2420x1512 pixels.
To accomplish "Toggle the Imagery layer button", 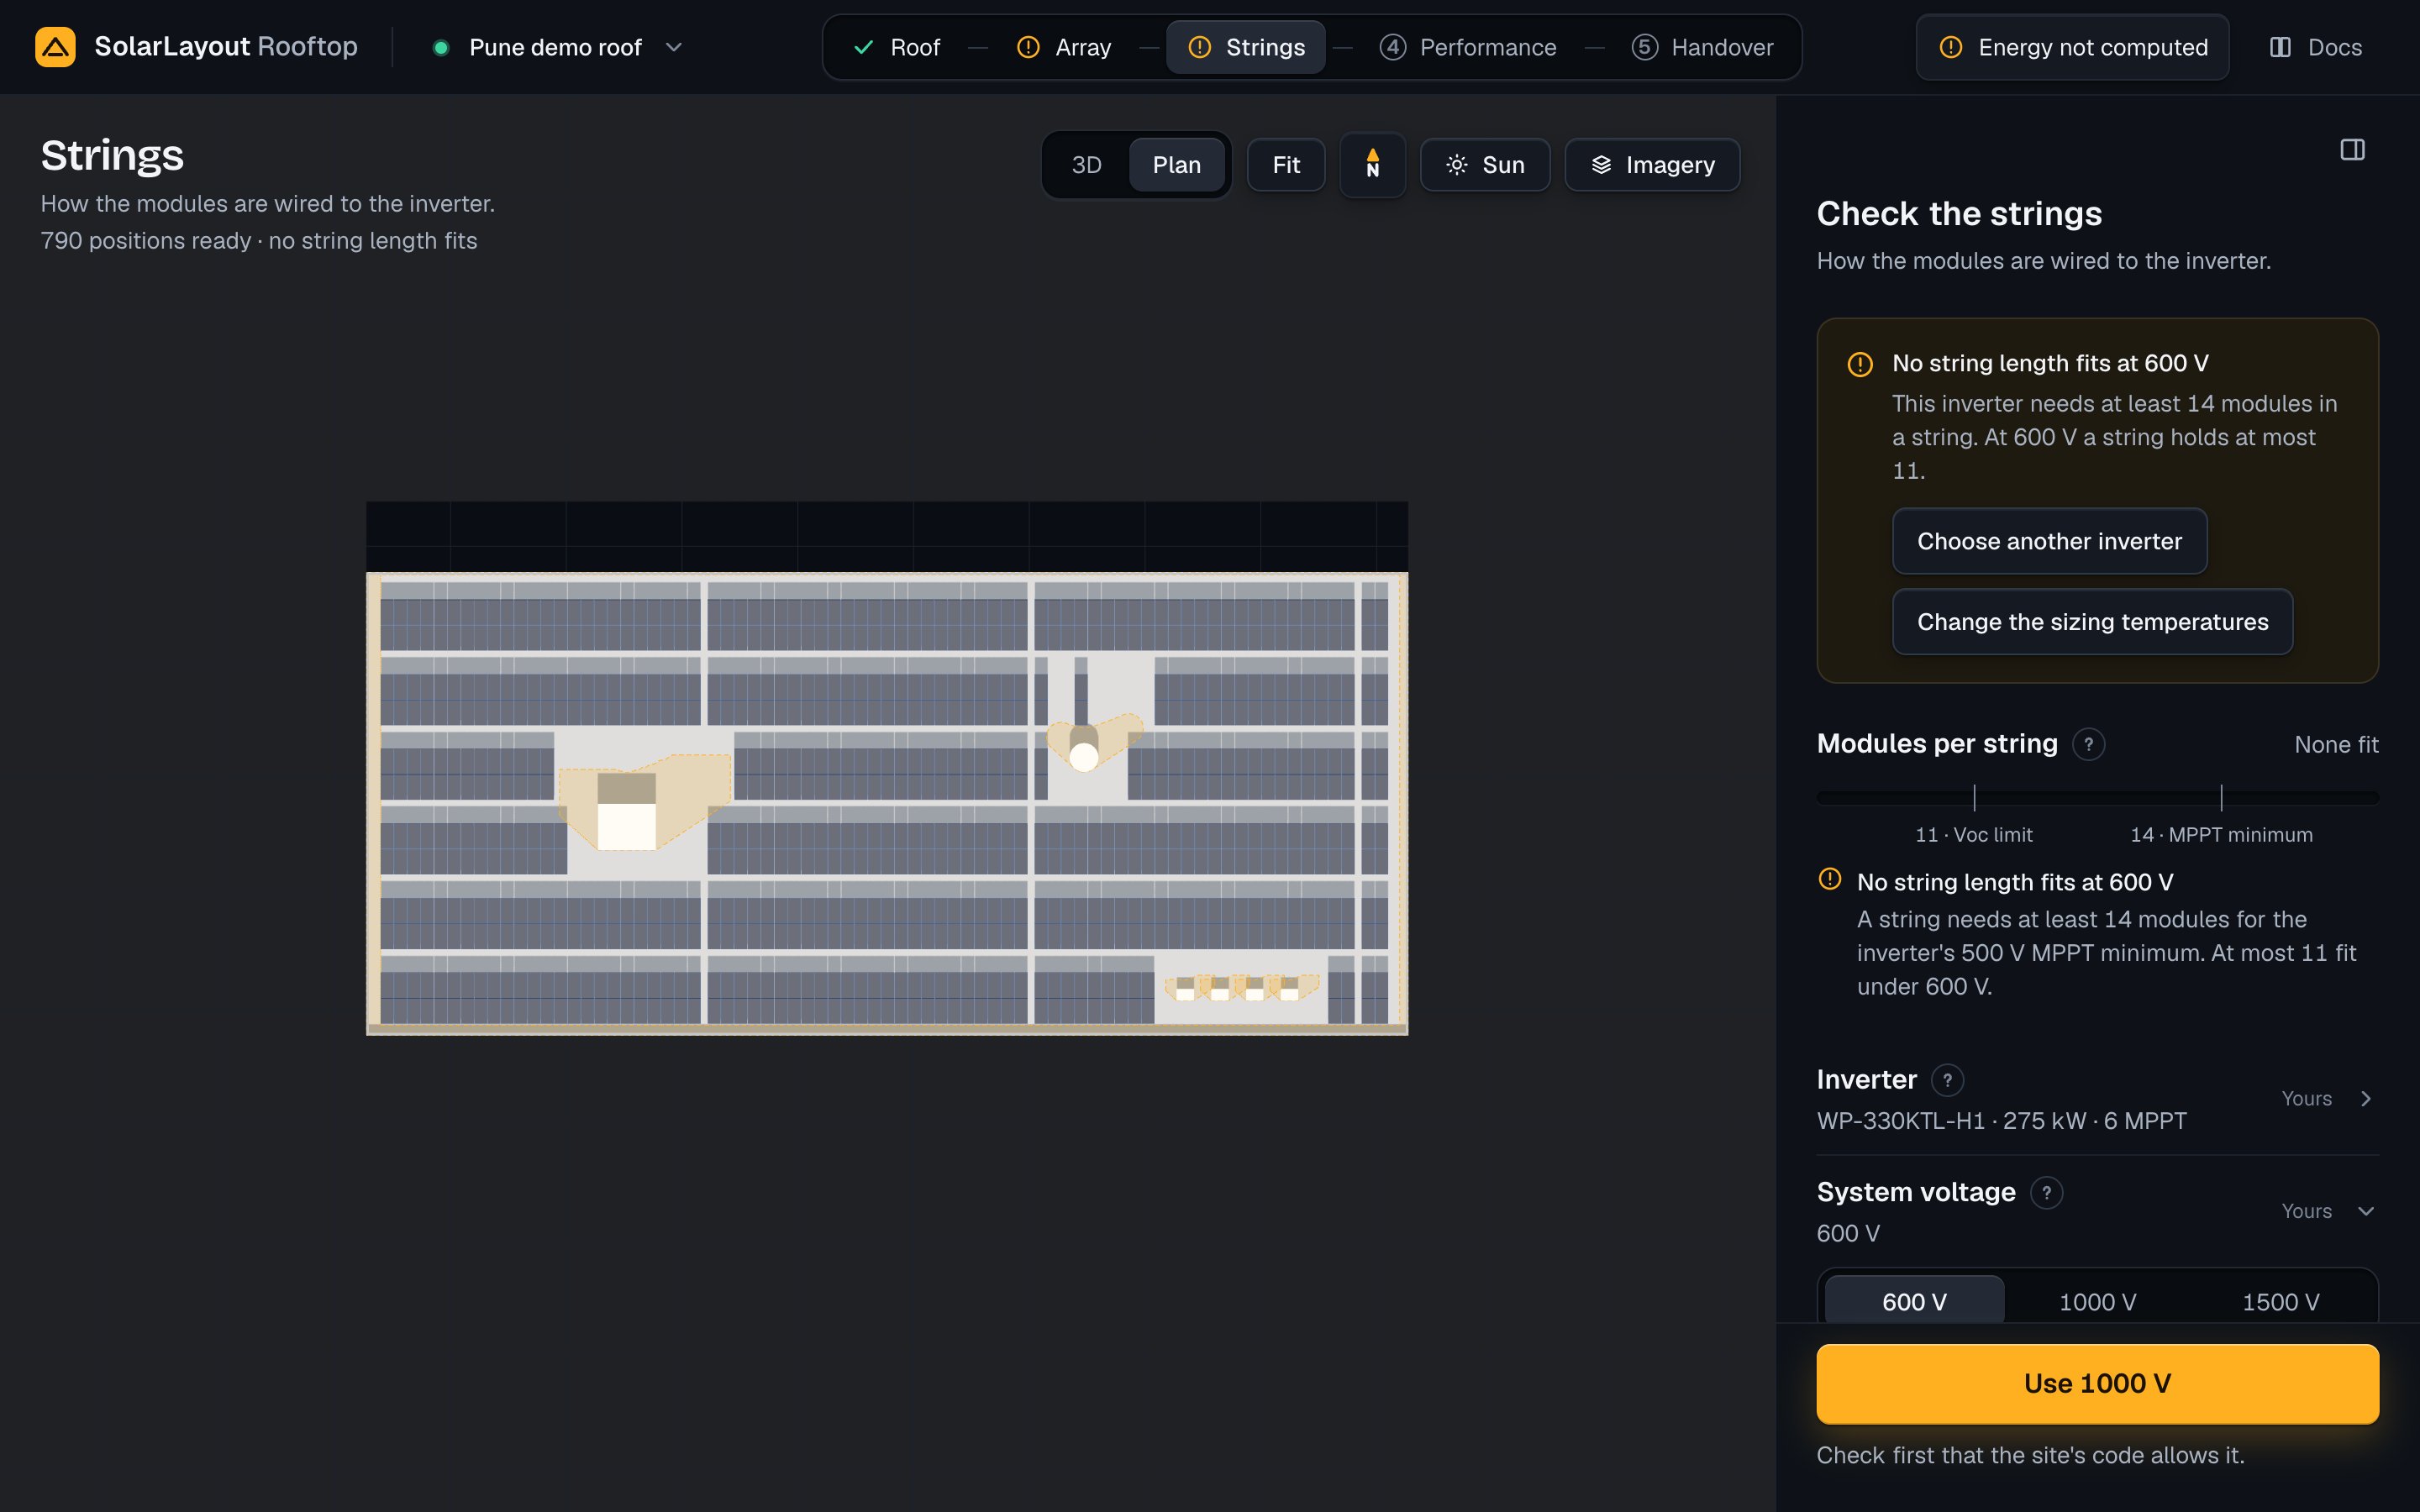I will tap(1652, 165).
